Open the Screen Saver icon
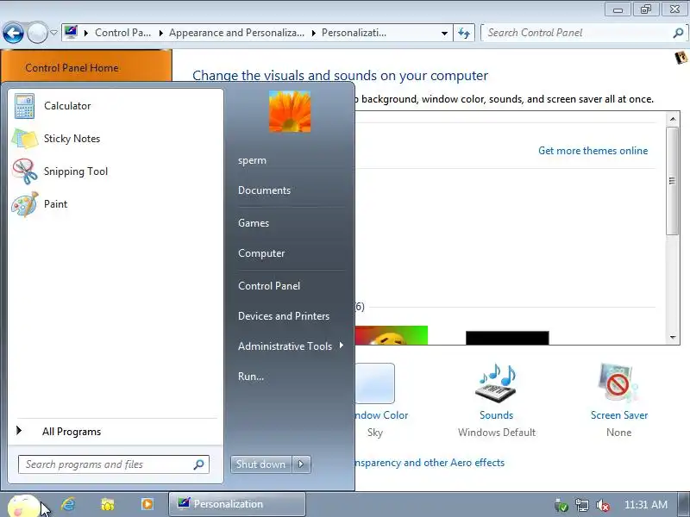This screenshot has height=517, width=690. tap(618, 383)
